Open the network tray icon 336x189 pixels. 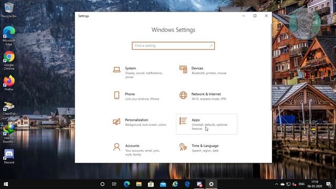coord(288,184)
